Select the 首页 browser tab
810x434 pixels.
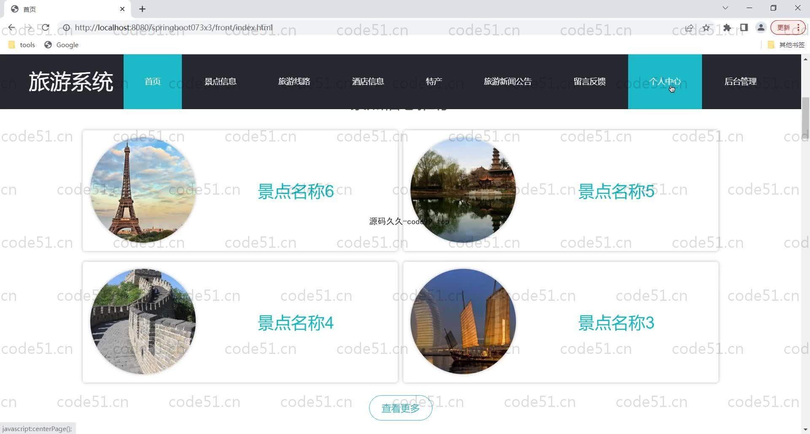(67, 9)
